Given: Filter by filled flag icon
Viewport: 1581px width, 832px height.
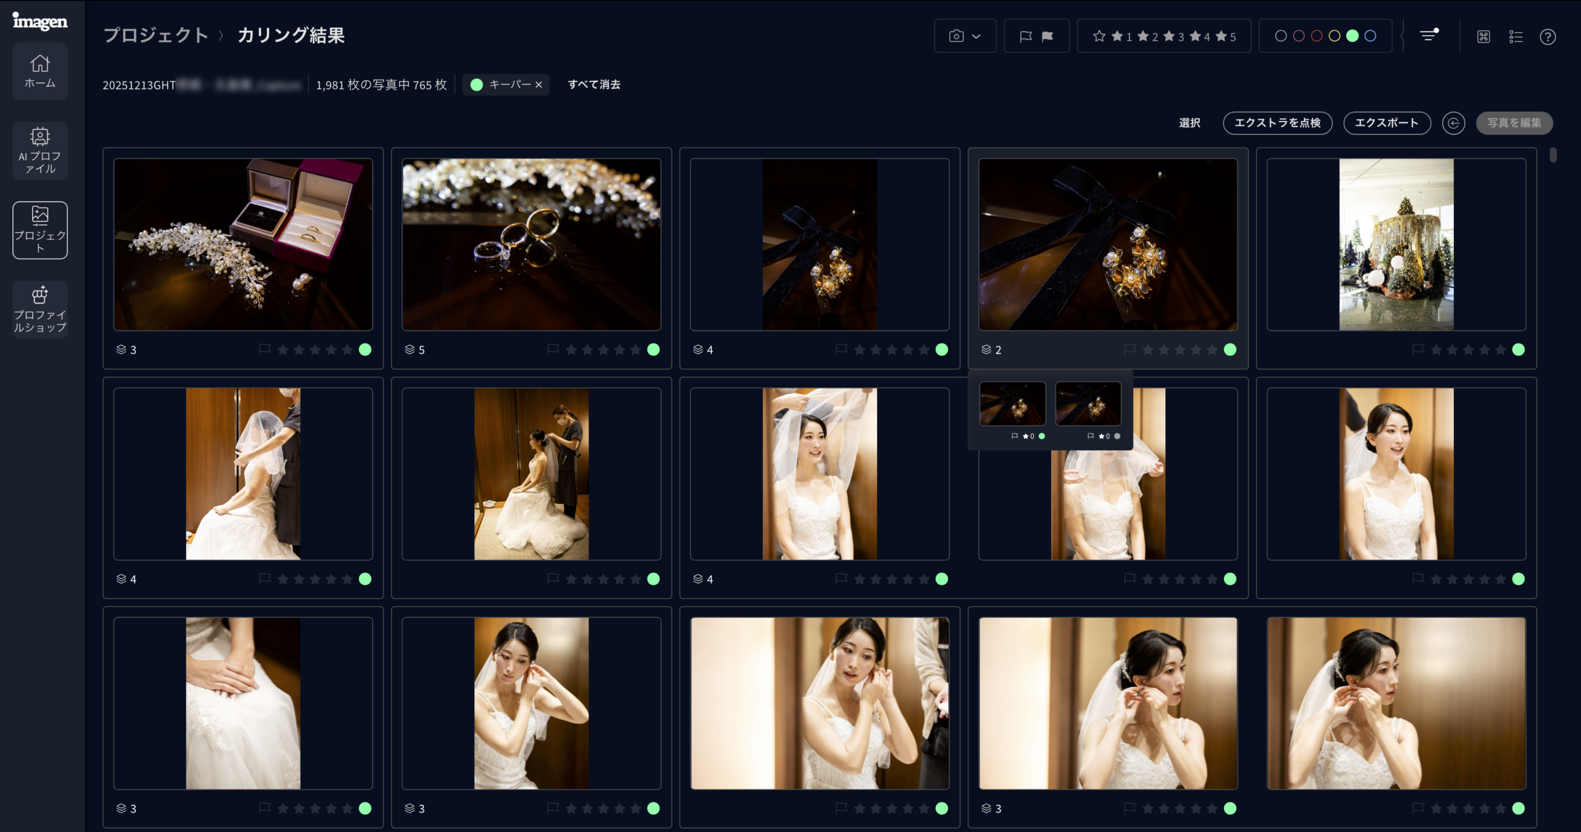Looking at the screenshot, I should coord(1047,36).
